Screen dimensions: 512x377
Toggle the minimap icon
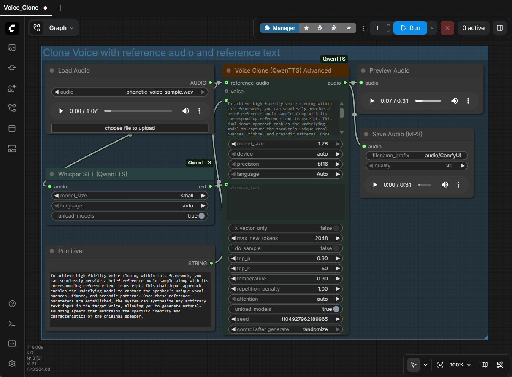(485, 365)
